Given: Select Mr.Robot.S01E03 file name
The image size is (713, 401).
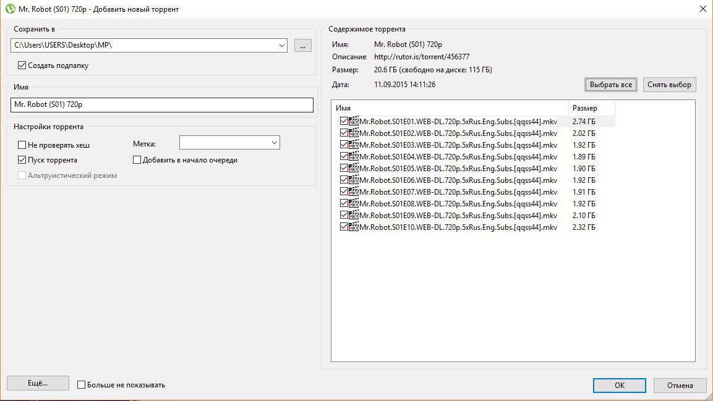Looking at the screenshot, I should (458, 145).
